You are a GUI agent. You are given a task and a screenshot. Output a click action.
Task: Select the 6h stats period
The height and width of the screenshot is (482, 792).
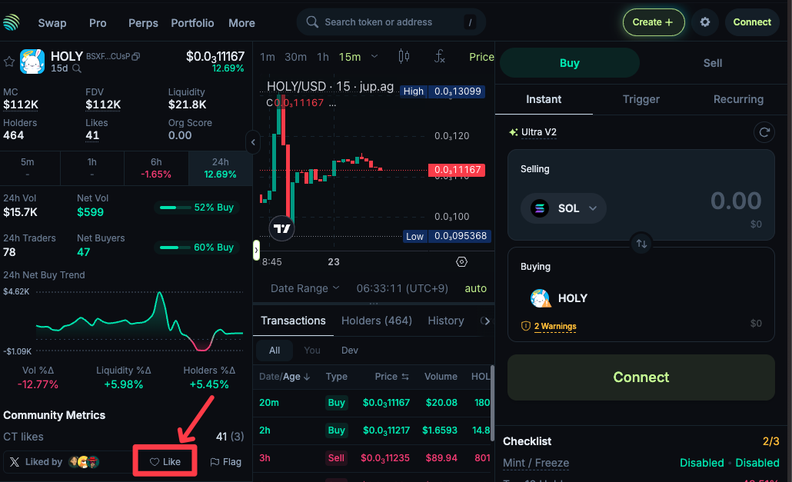pos(156,168)
